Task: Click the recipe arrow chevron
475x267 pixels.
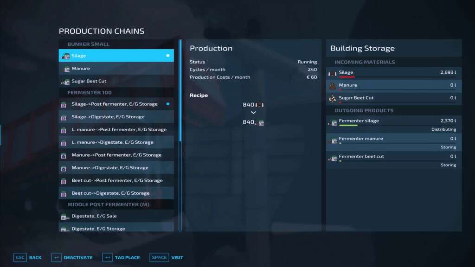Action: click(253, 113)
